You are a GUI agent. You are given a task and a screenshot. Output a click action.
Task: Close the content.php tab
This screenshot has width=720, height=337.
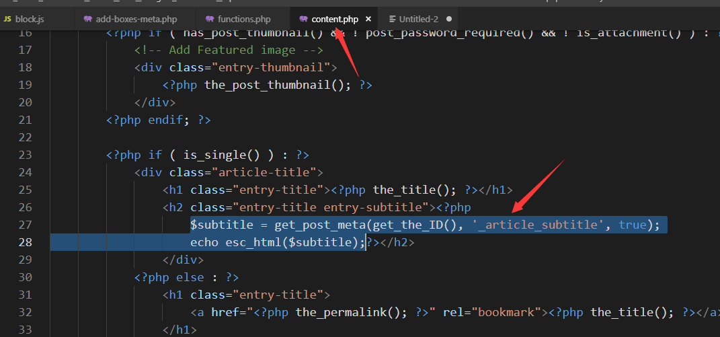click(368, 19)
